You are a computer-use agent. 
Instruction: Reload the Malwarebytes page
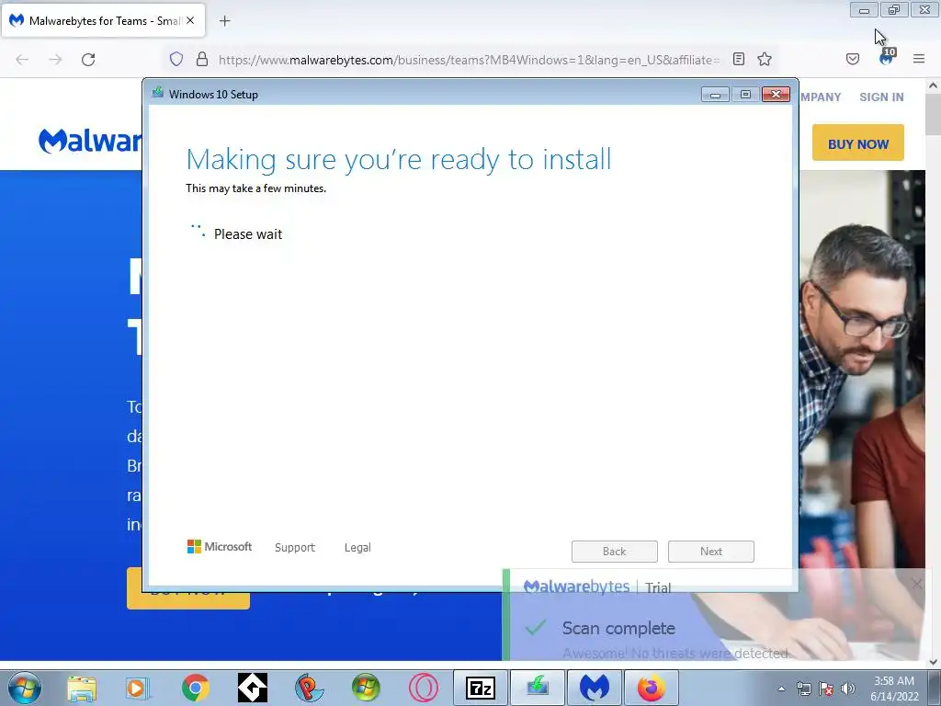pyautogui.click(x=88, y=60)
